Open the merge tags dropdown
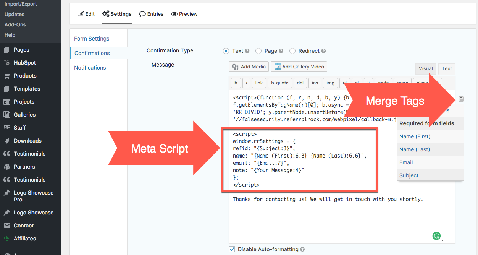The width and height of the screenshot is (478, 255). [461, 99]
